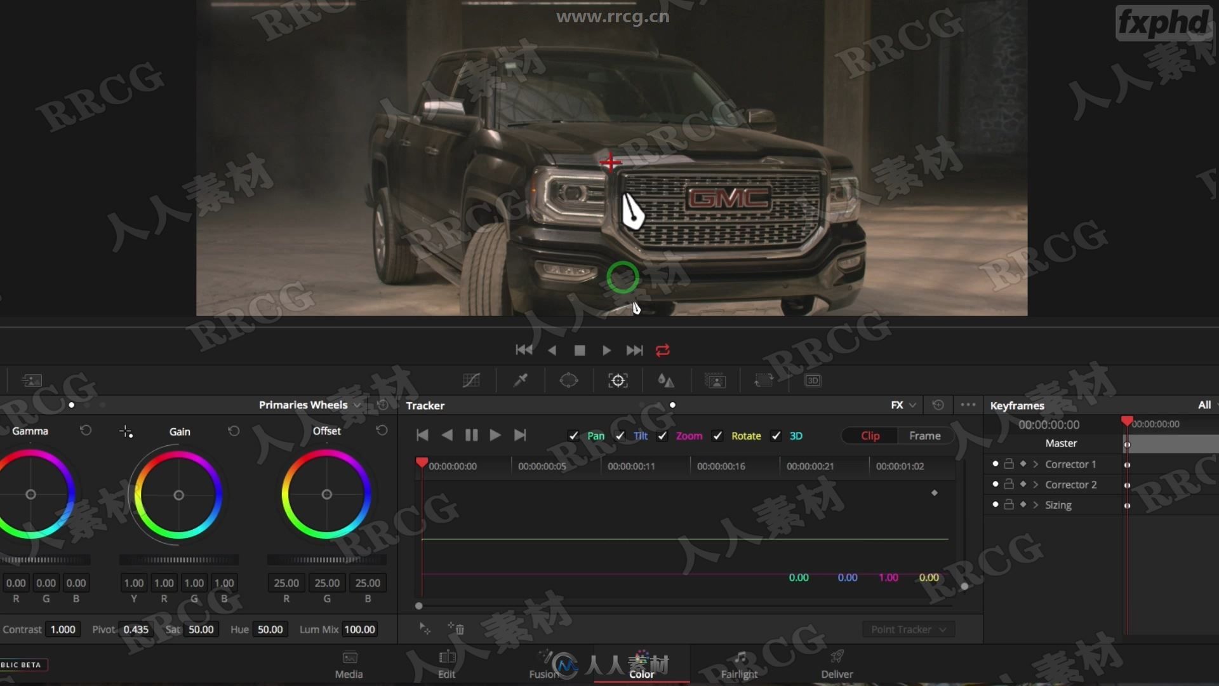Click the Gain Y value field
The height and width of the screenshot is (686, 1219).
133,582
